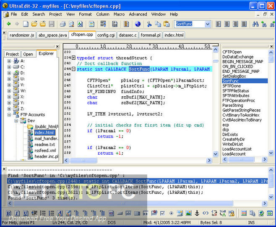Click the Print icon in the toolbar
This screenshot has height=227, width=276.
pos(62,24)
